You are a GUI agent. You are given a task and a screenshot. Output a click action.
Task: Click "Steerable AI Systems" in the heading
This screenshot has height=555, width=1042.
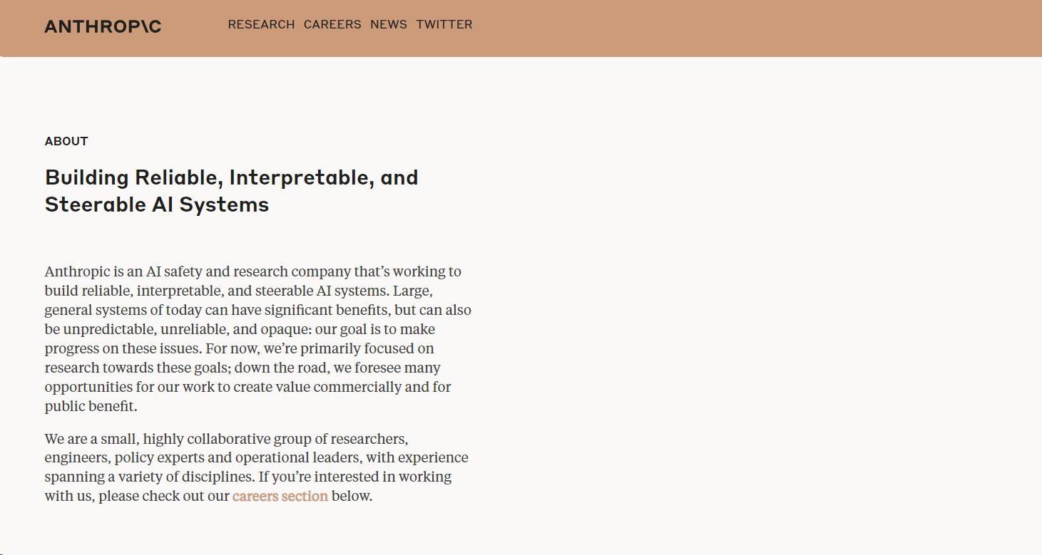click(x=157, y=204)
